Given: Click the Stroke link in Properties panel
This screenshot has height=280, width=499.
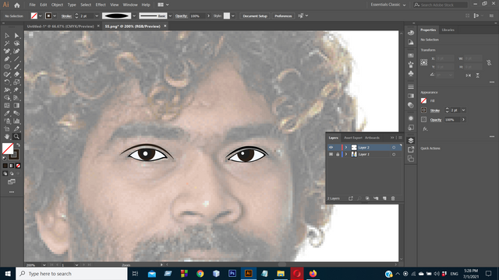Looking at the screenshot, I should pos(435,110).
